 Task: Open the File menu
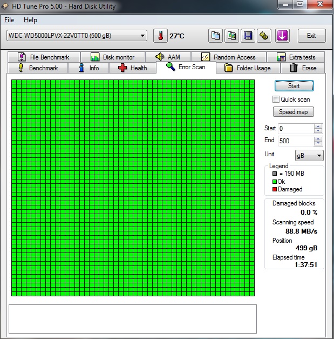(x=9, y=20)
